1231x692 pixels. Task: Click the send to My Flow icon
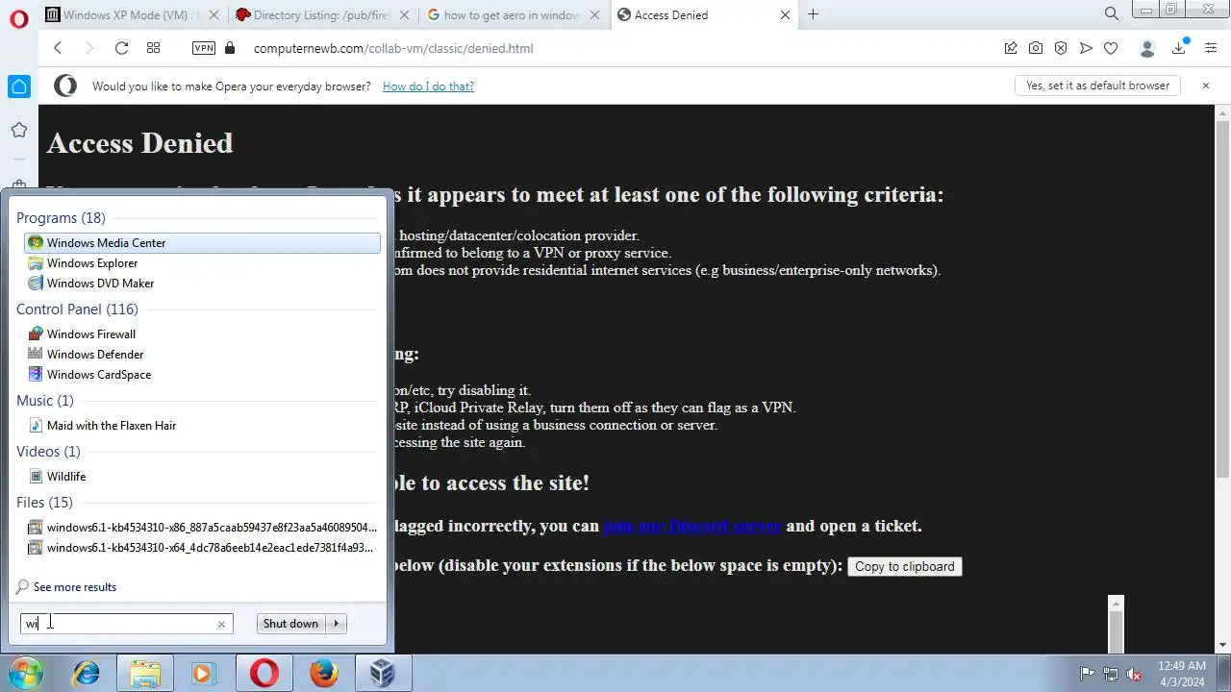1086,48
